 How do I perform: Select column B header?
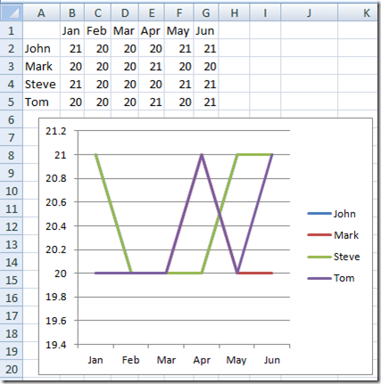pyautogui.click(x=72, y=12)
